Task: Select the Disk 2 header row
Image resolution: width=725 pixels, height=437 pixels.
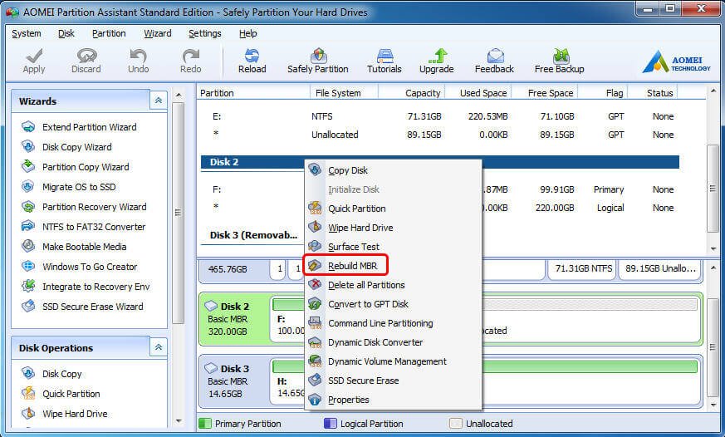Action: (x=439, y=162)
